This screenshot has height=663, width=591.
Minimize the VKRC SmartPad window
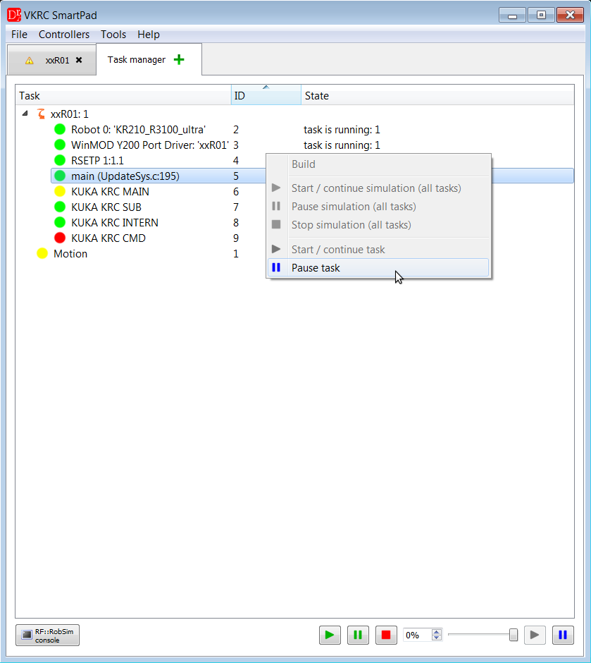(512, 16)
